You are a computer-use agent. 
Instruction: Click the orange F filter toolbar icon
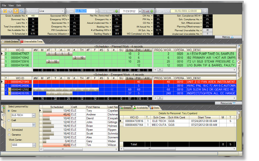click(x=5, y=11)
